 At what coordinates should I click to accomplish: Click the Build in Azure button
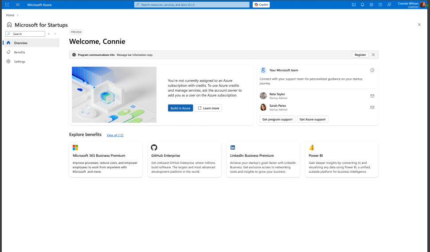[x=180, y=108]
